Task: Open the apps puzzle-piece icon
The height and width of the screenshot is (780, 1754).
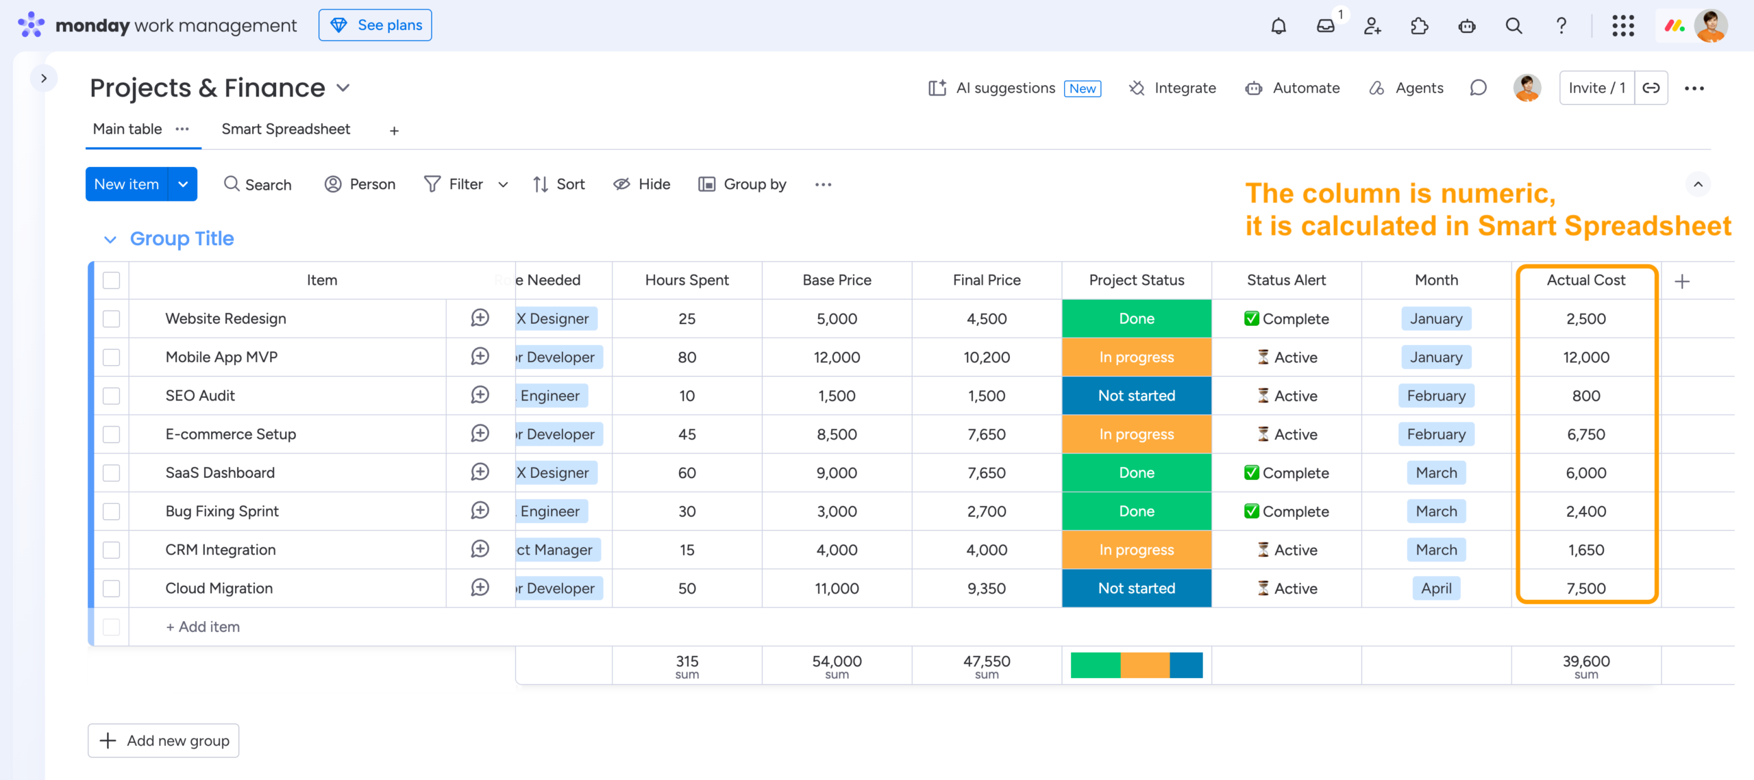Action: click(x=1420, y=26)
